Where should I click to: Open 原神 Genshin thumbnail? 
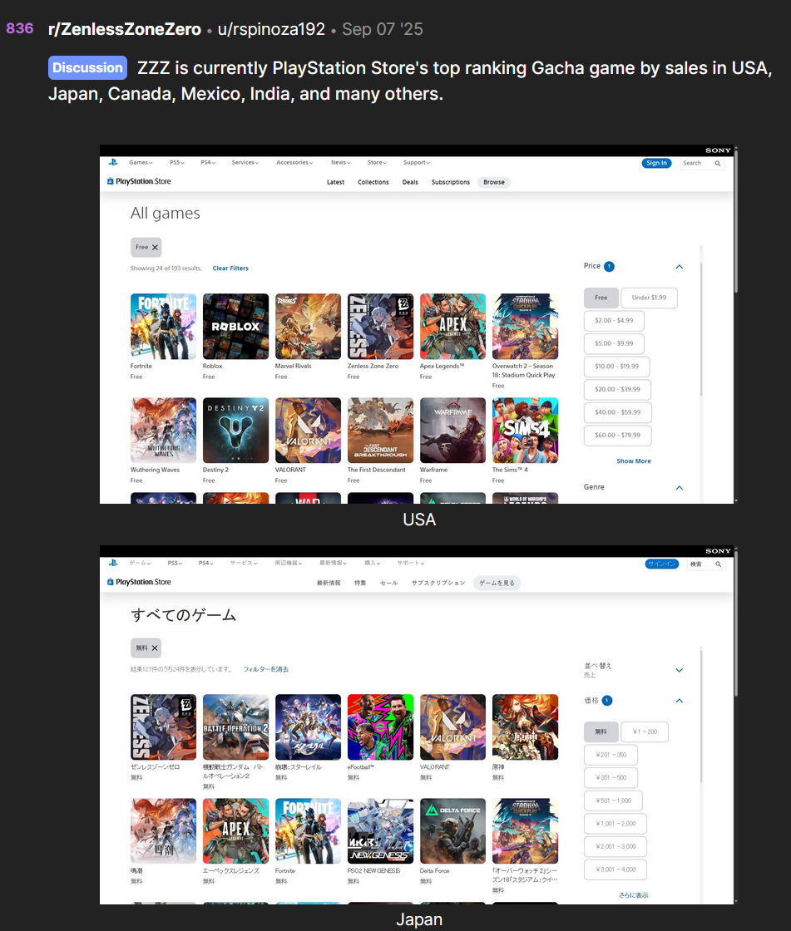point(526,727)
